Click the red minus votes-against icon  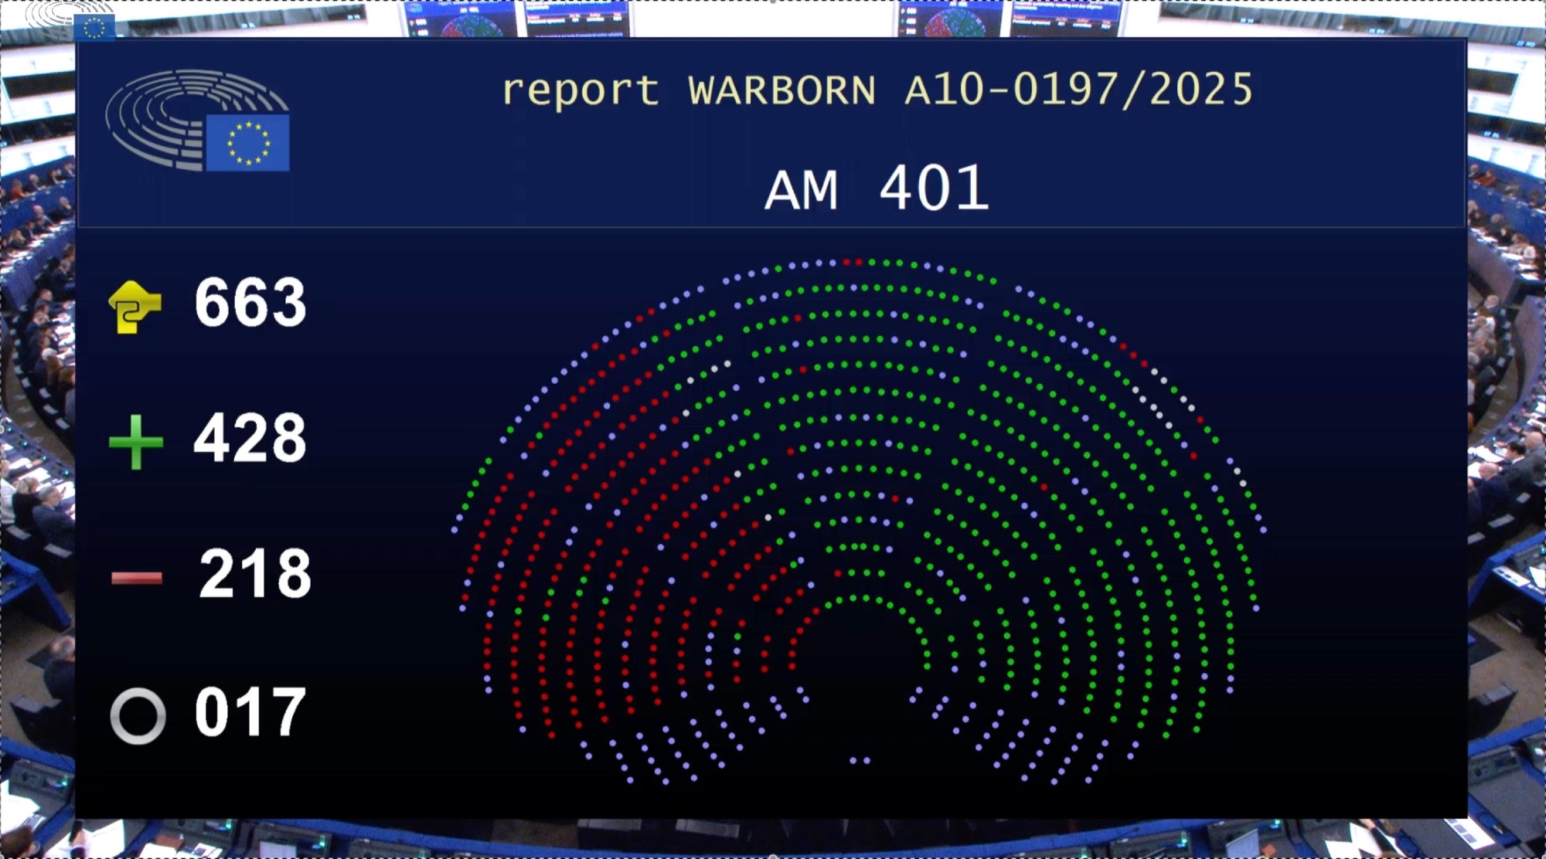pyautogui.click(x=137, y=577)
